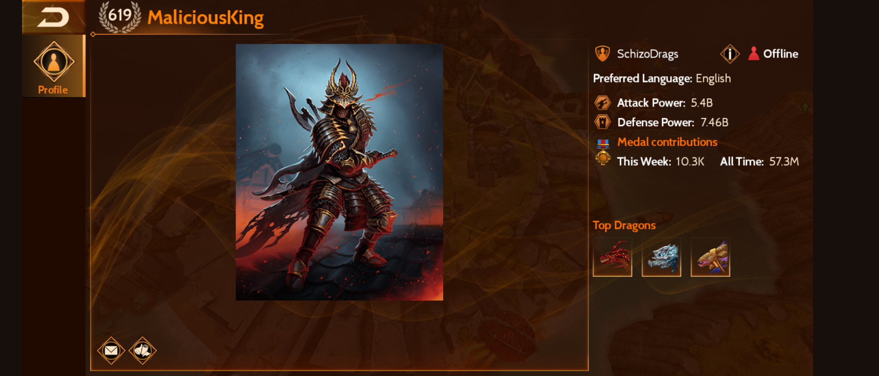Click the Top Dragons heading
The height and width of the screenshot is (376, 879).
point(624,226)
